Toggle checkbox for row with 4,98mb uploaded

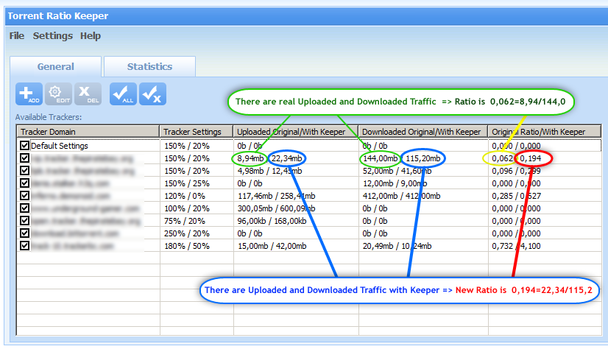[24, 171]
